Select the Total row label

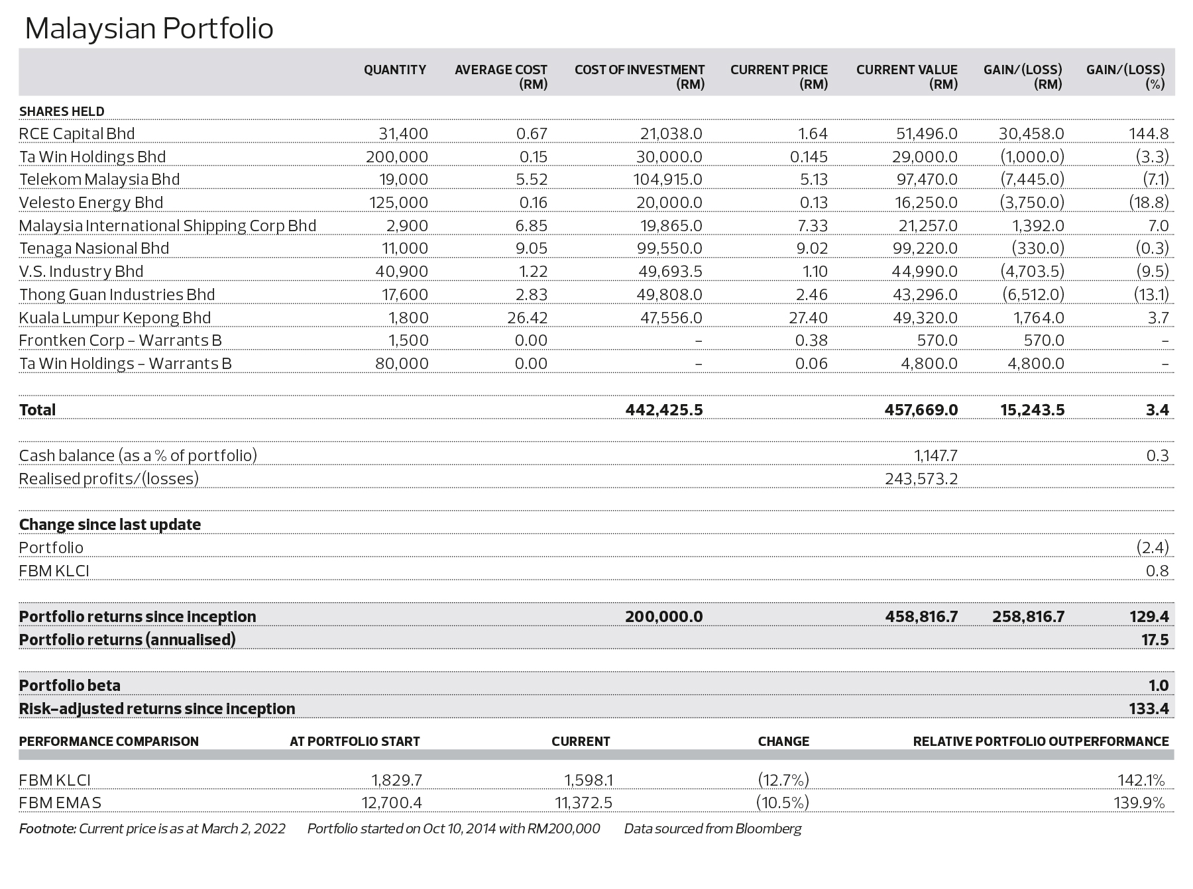[x=37, y=410]
